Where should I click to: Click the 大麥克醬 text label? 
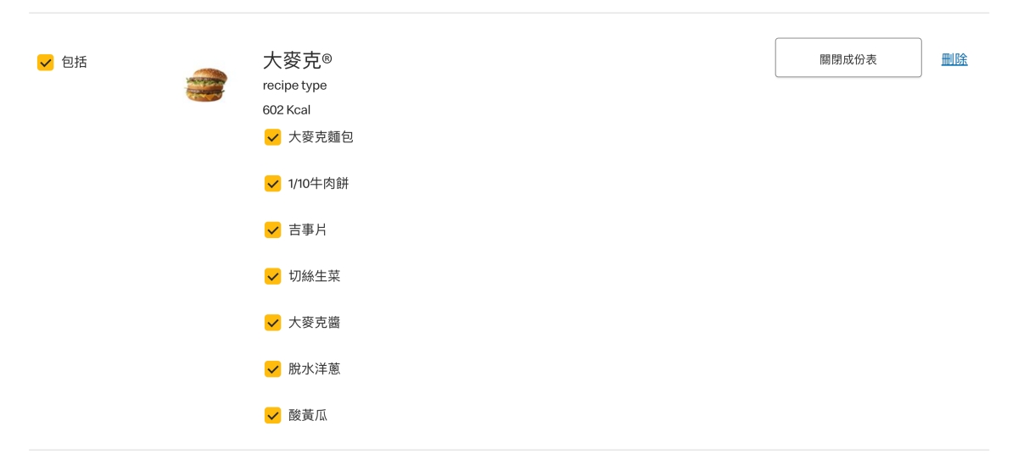pyautogui.click(x=314, y=323)
